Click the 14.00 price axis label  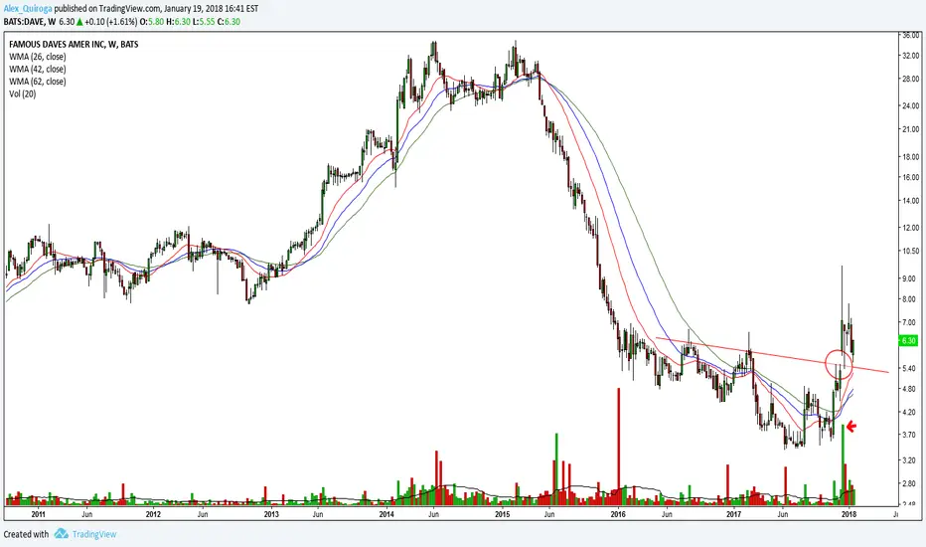point(910,201)
